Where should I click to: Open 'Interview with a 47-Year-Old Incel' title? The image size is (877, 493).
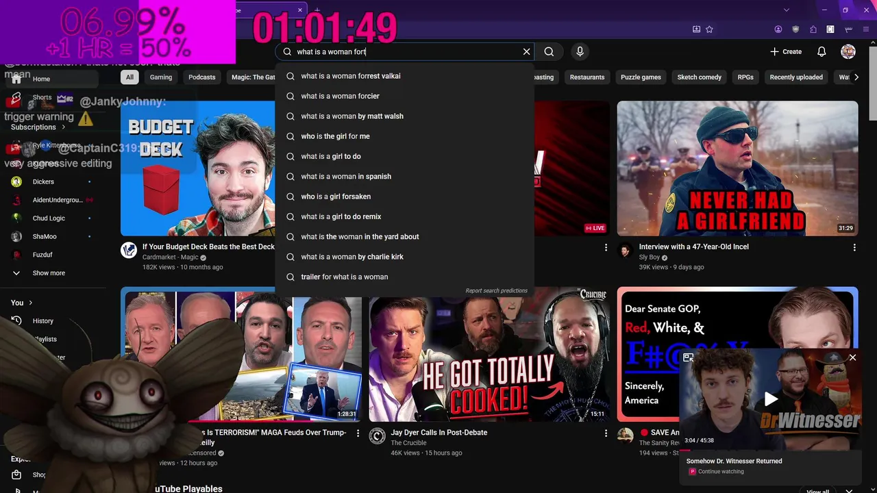point(693,246)
